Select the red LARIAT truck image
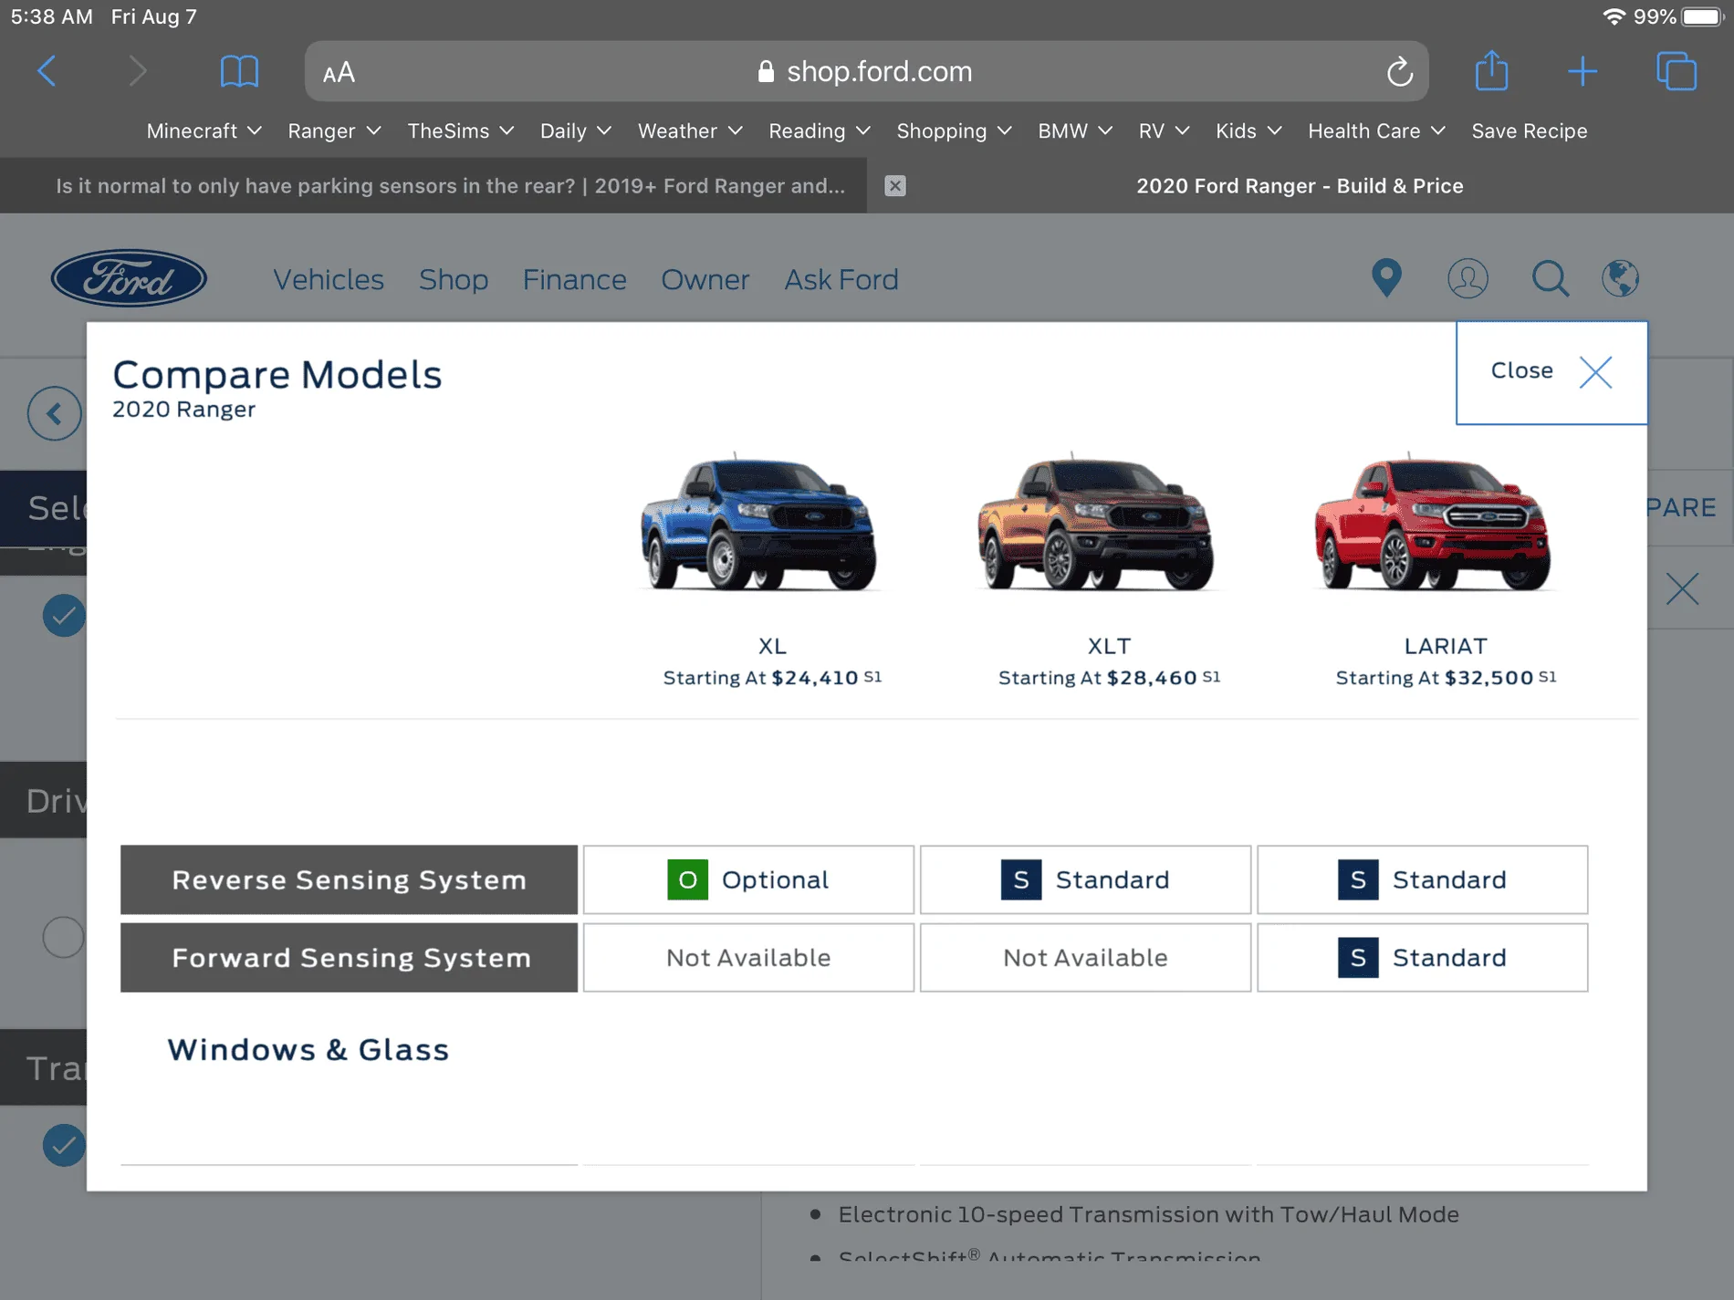1734x1300 pixels. [1432, 522]
